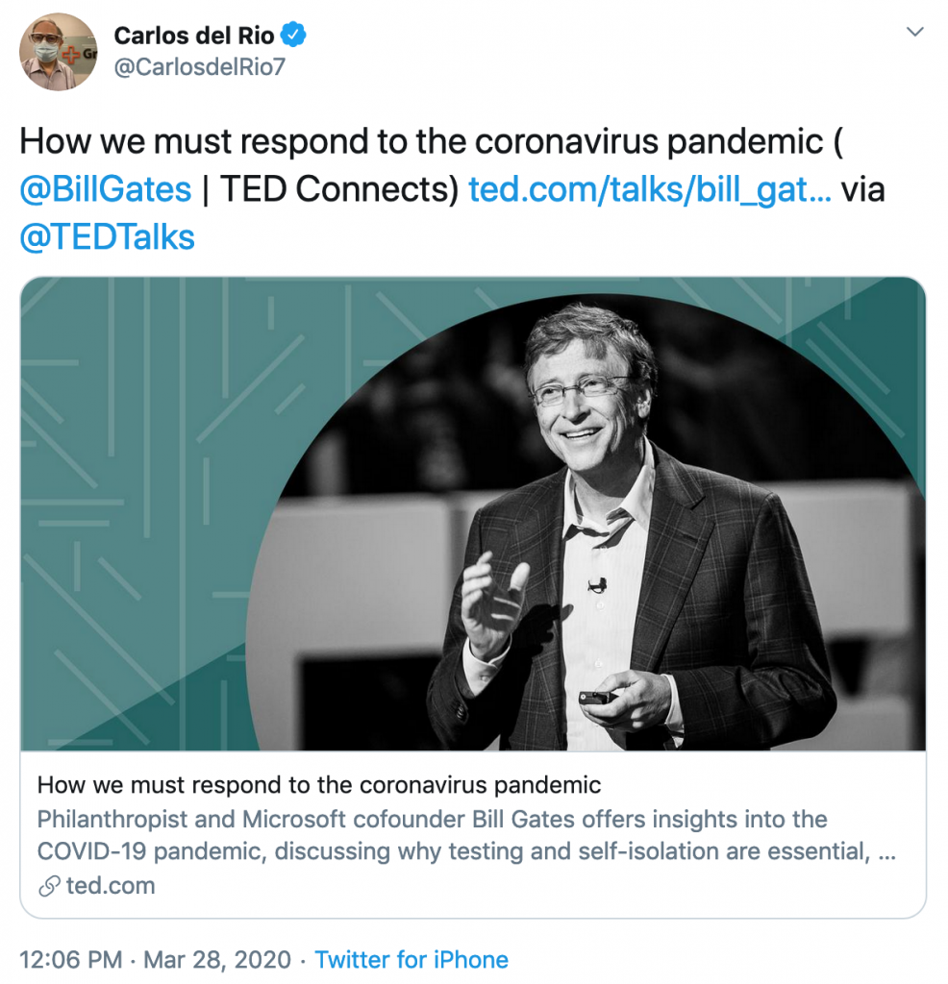This screenshot has width=948, height=984.
Task: Open the @CarlosdelRio7 handle link
Action: coord(200,66)
